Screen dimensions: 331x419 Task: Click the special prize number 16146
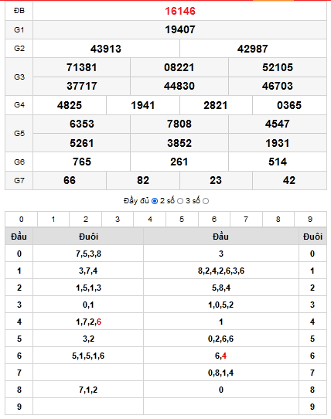(x=180, y=11)
